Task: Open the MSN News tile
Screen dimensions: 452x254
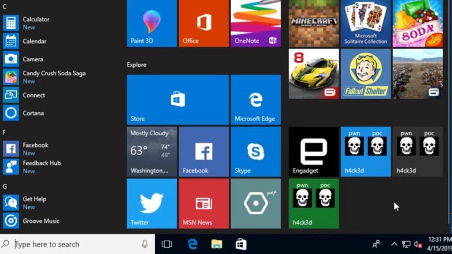Action: [203, 203]
